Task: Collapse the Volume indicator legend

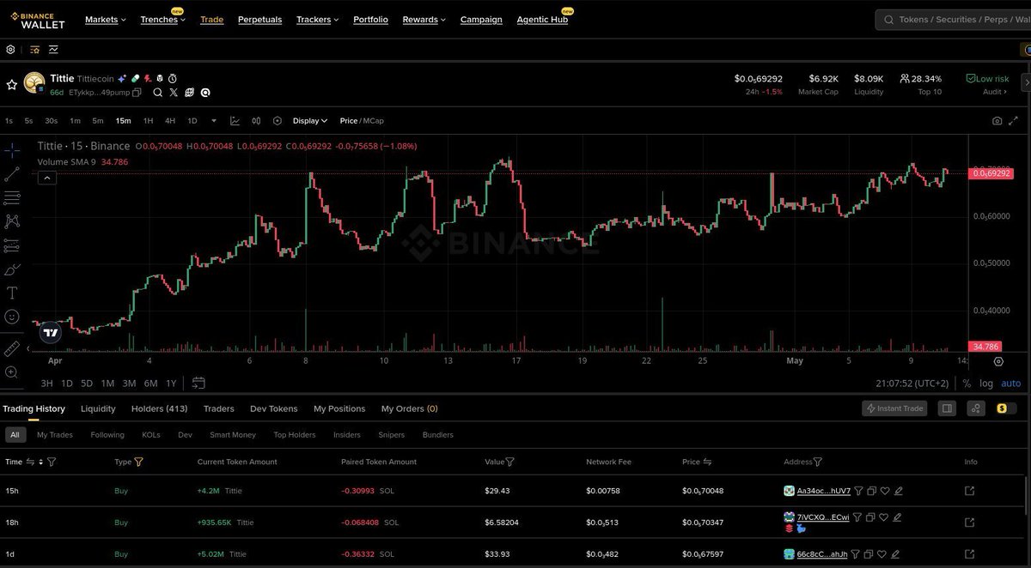Action: 47,178
